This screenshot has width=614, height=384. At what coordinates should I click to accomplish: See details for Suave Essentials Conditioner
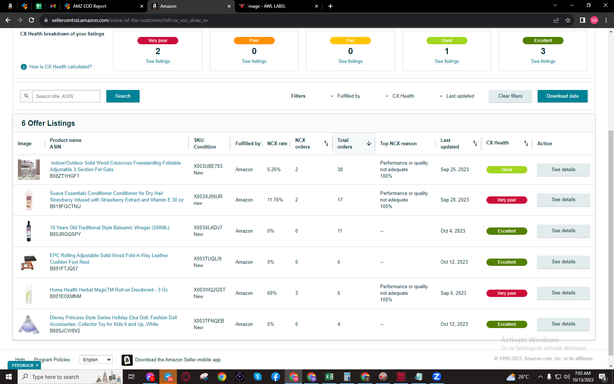[563, 200]
